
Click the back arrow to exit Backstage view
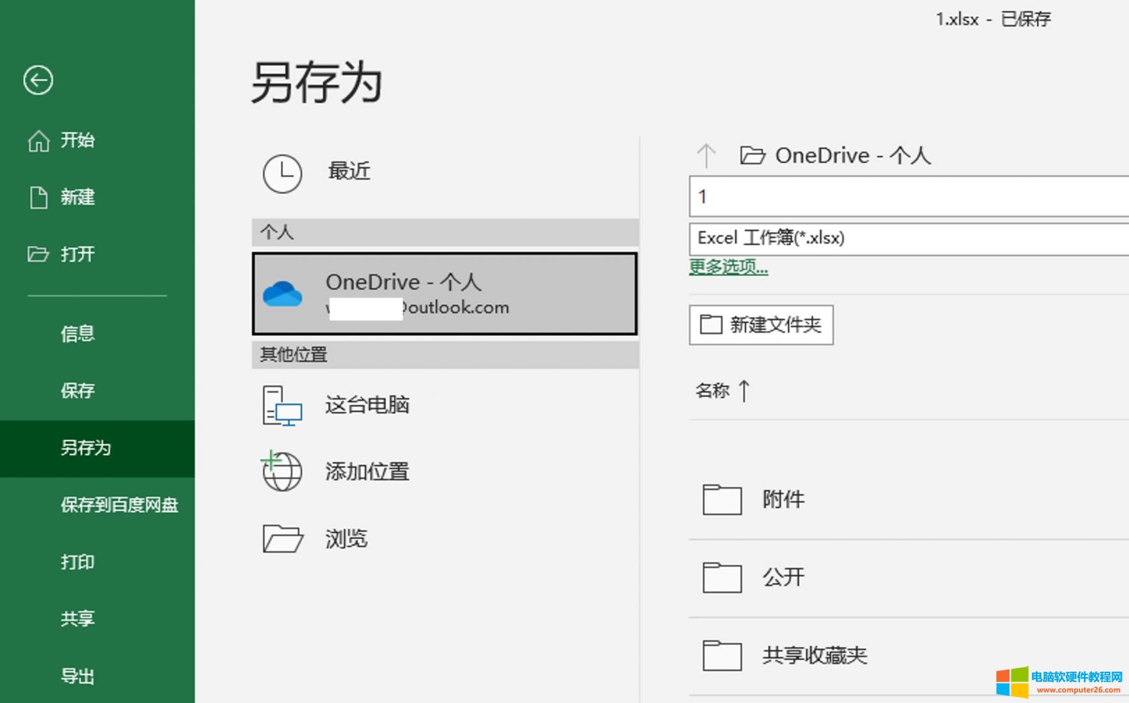tap(39, 80)
